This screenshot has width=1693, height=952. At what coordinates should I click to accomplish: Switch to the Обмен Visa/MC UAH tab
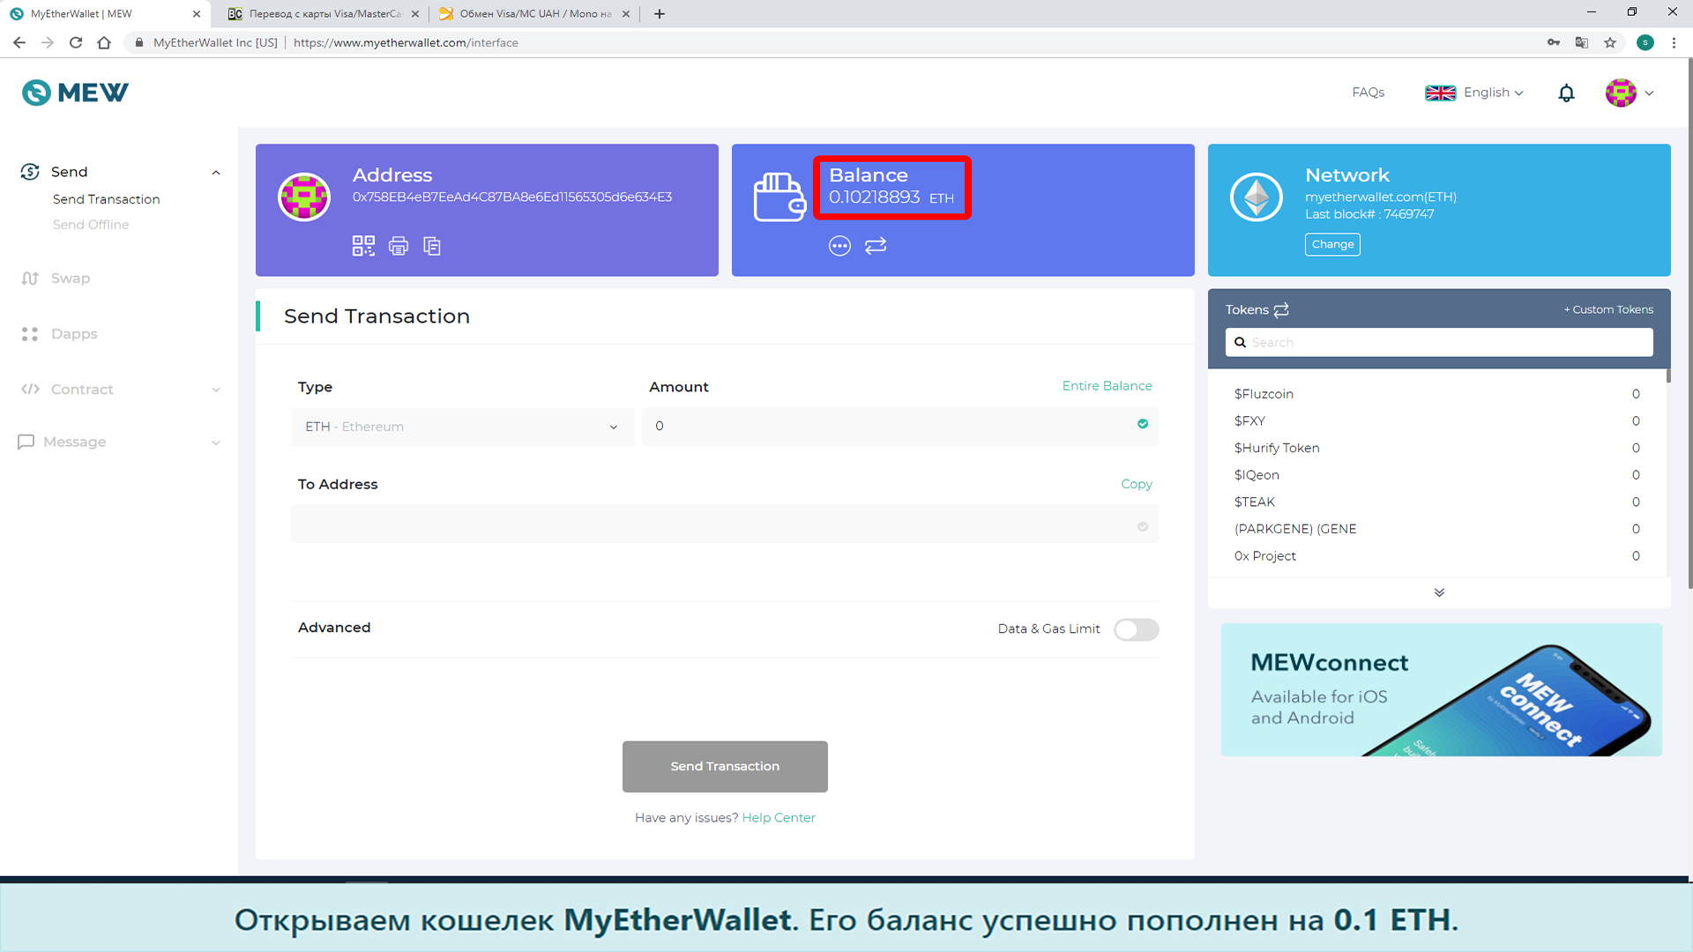535,14
